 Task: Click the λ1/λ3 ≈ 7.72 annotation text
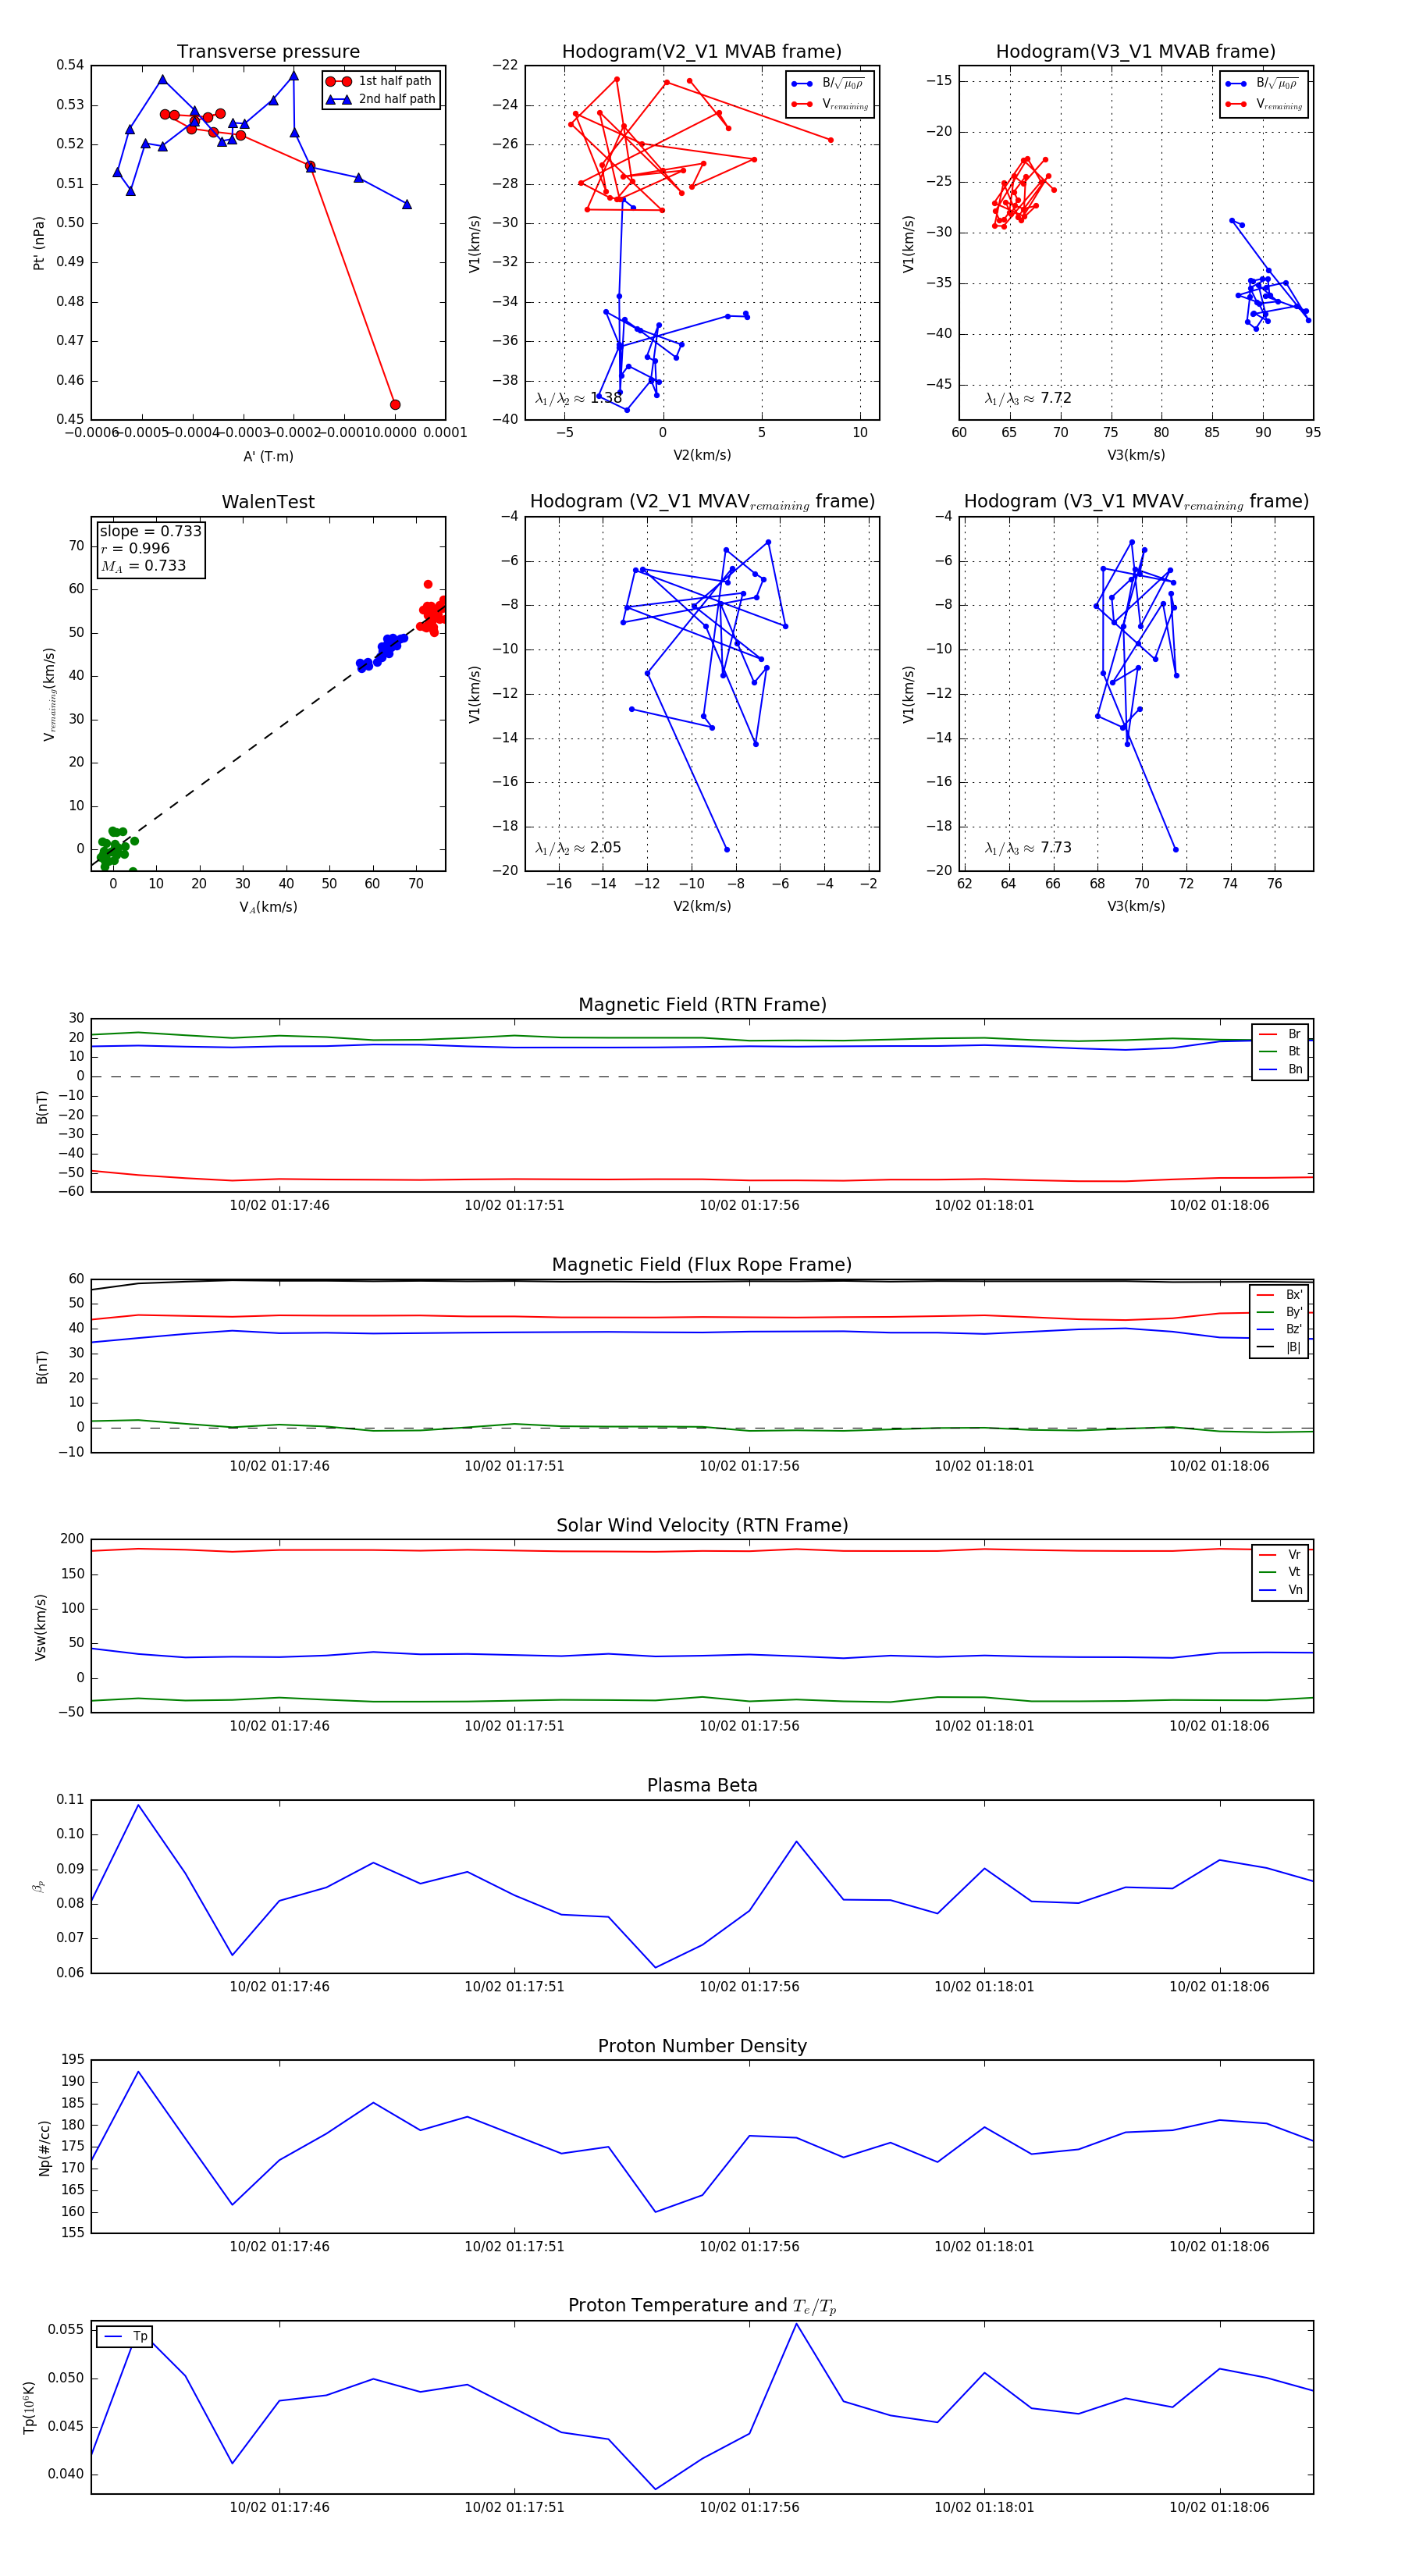1028,398
